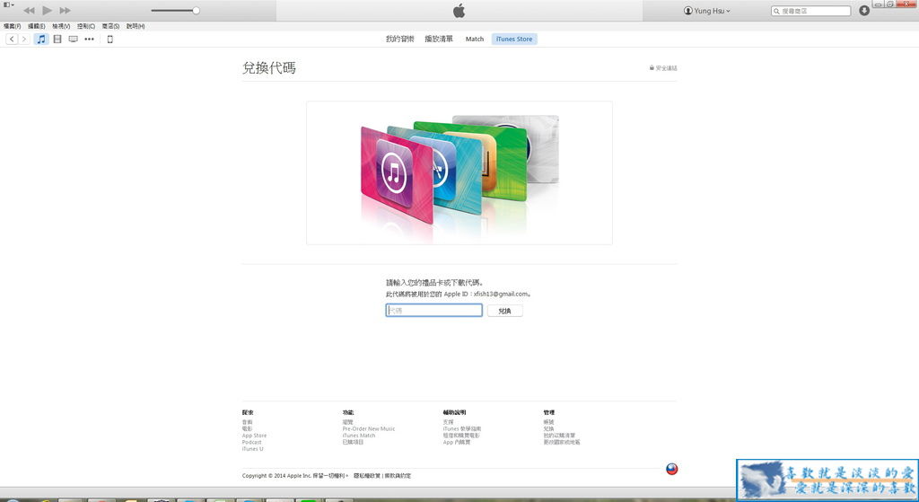Switch to the 播放清單 tab
Viewport: 919px width, 502px height.
(438, 39)
